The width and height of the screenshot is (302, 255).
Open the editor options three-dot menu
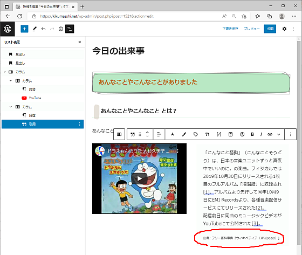293,29
